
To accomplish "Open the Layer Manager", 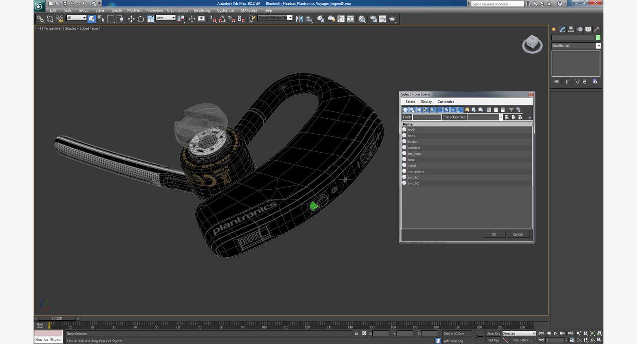I will tap(320, 19).
